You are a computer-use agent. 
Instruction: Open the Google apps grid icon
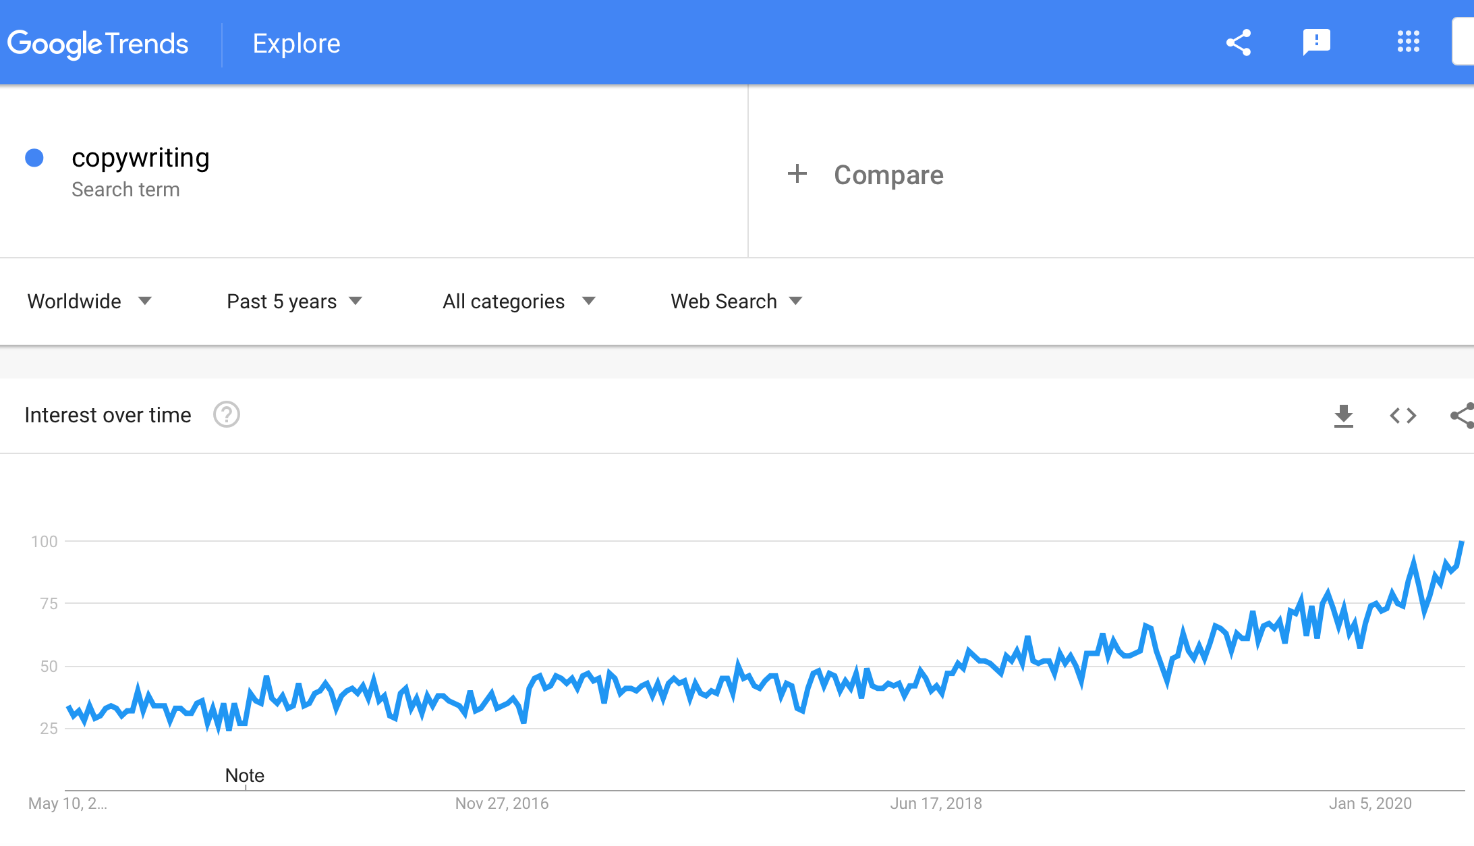pos(1409,42)
